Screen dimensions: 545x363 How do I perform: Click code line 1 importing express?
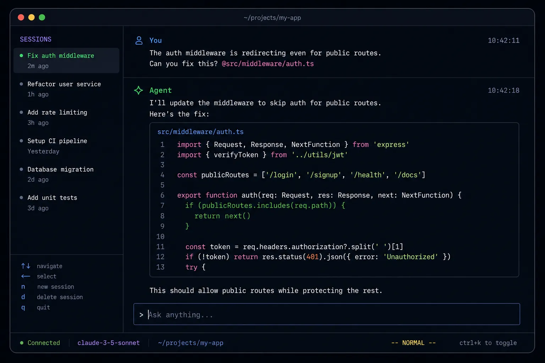(293, 145)
